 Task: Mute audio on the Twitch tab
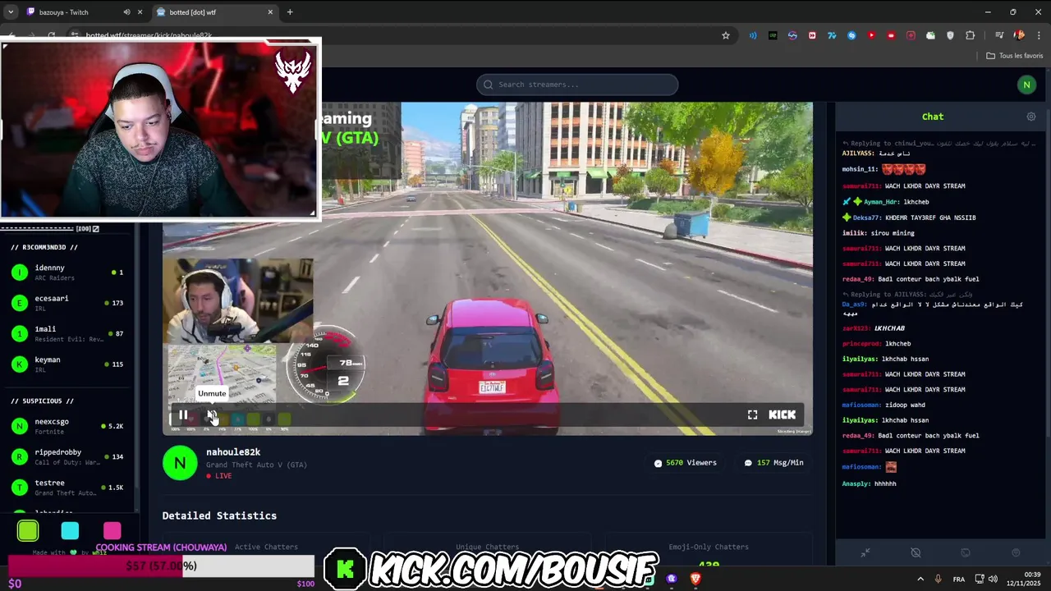coord(126,12)
